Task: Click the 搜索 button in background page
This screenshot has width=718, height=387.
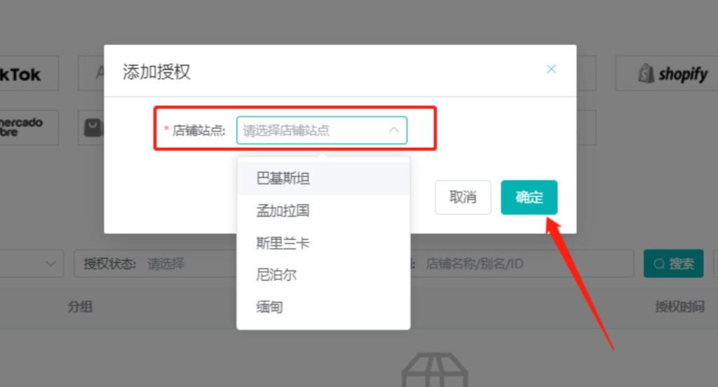Action: pos(673,264)
